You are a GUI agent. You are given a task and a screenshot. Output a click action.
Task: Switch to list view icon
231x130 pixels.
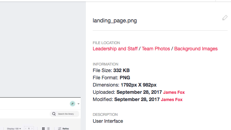click(x=48, y=129)
